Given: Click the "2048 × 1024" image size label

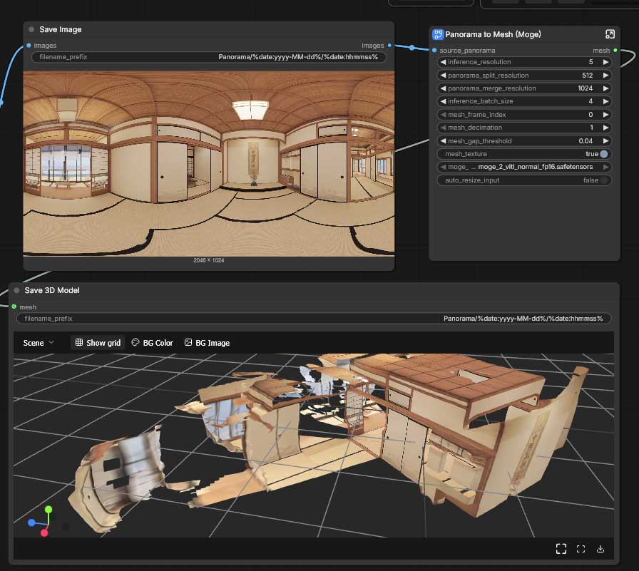Looking at the screenshot, I should 209,260.
